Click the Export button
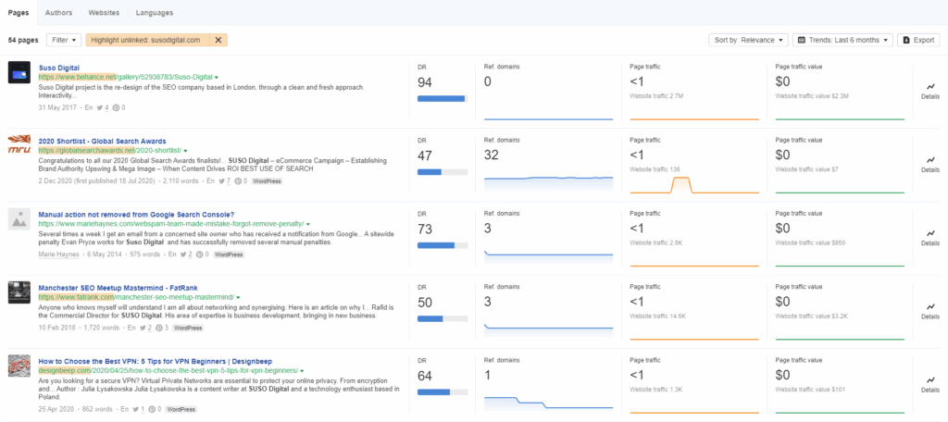 point(918,40)
